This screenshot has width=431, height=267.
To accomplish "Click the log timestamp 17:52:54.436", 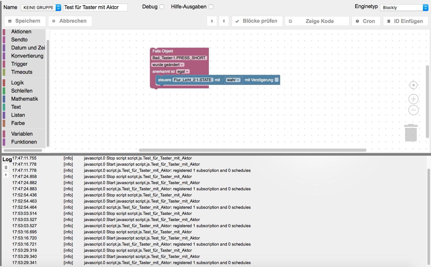I will click(25, 195).
